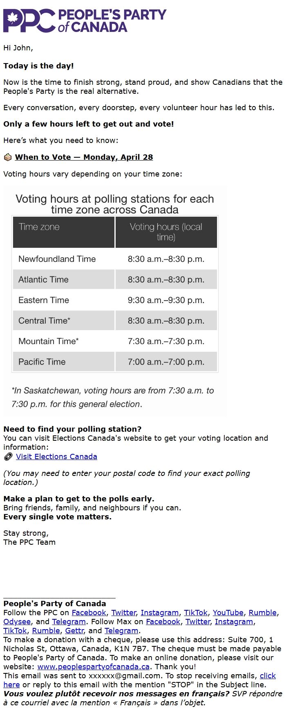Open the PPC's TikTok link before YouTube

[196, 613]
